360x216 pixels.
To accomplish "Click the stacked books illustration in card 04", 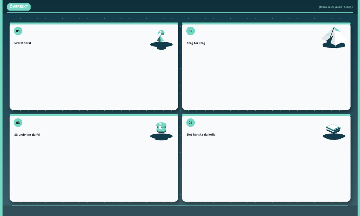I will 334,132.
